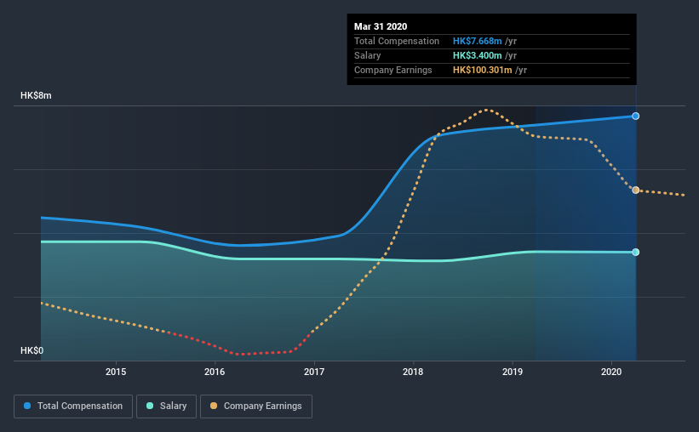Click the orange Company Earnings data point
699x432 pixels.
[636, 190]
